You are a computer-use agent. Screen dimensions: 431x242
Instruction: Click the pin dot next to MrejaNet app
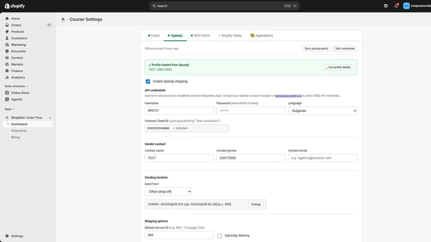pos(50,118)
